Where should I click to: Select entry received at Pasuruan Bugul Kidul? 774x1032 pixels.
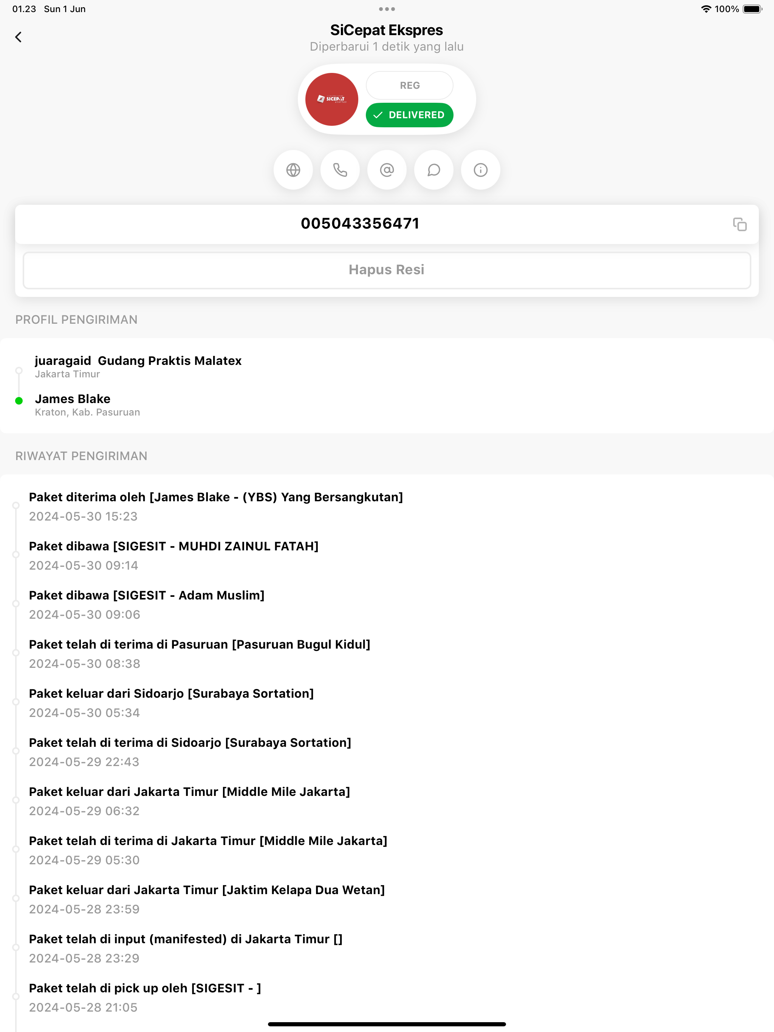click(x=199, y=644)
